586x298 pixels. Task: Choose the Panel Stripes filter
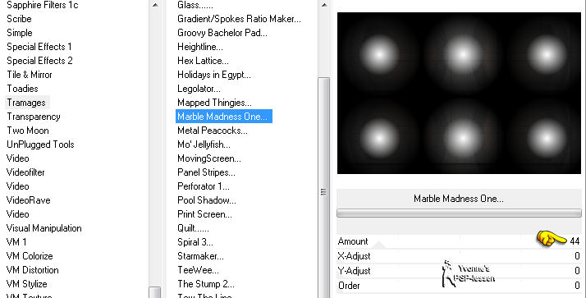(x=206, y=172)
